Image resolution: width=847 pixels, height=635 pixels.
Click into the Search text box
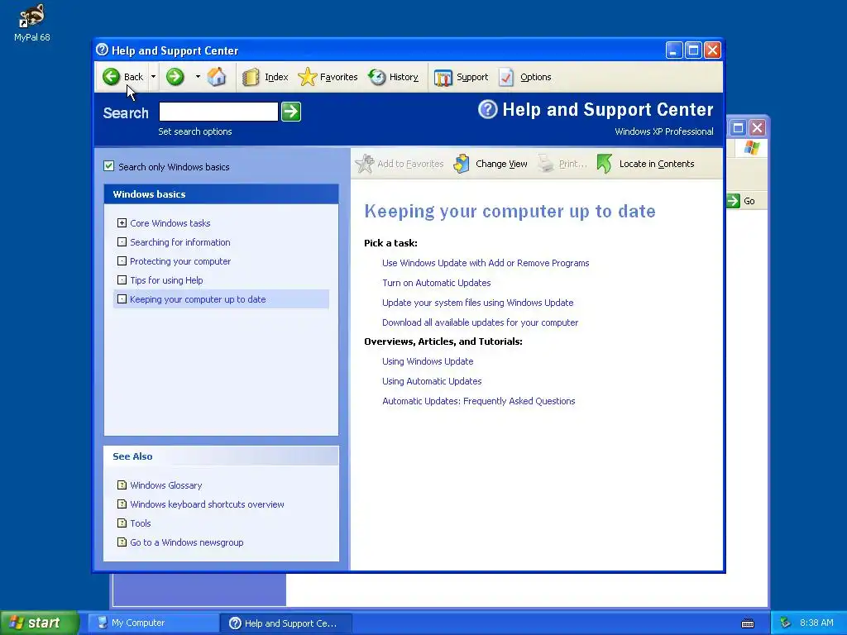218,112
